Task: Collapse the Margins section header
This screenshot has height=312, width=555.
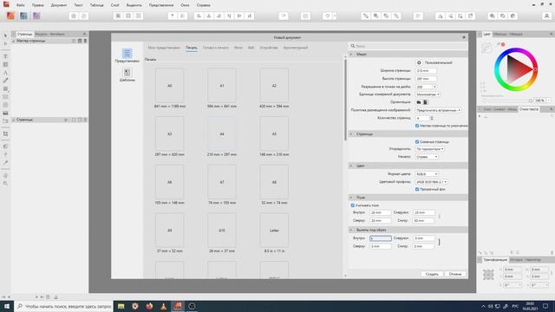Action: tap(408, 198)
